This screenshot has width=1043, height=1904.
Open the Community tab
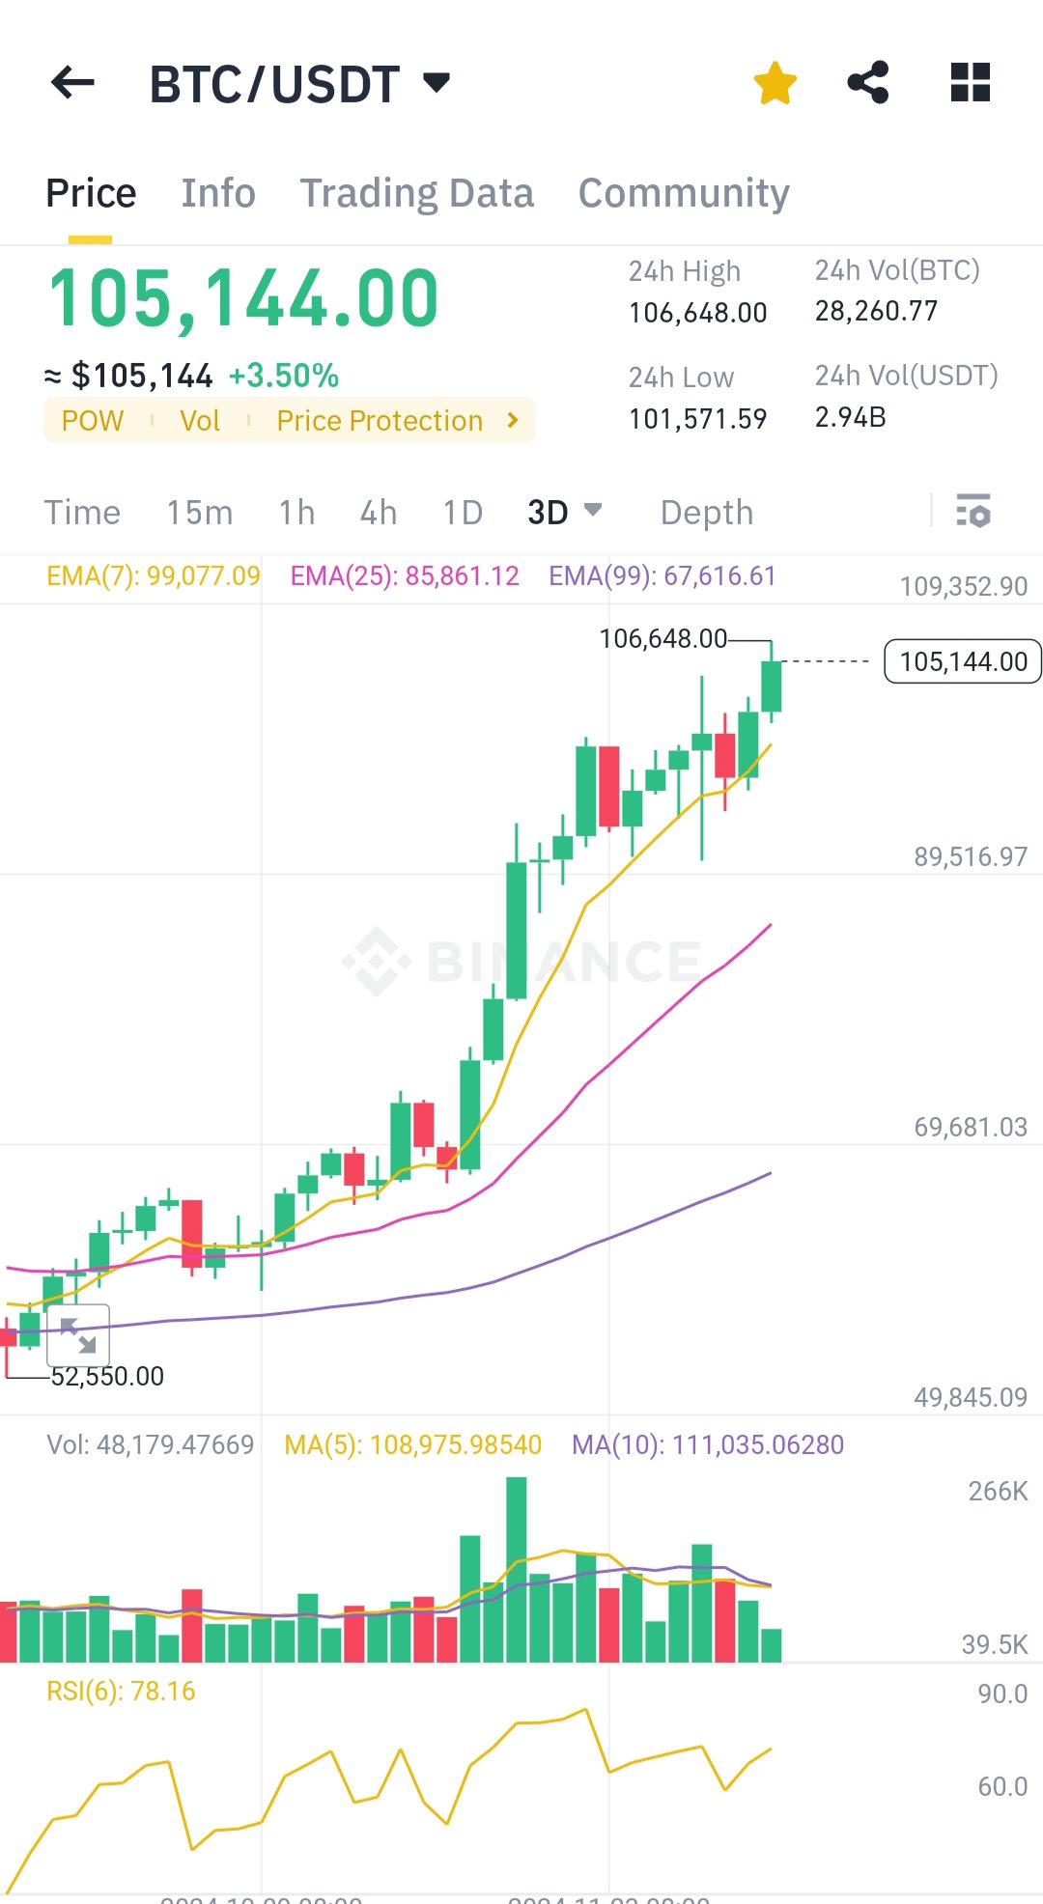(x=684, y=193)
